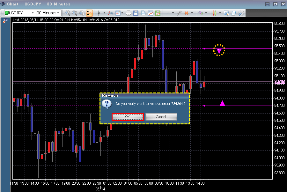Screen dimensions: 287x192
Task: Click the question mark dialog icon
Action: click(x=107, y=104)
